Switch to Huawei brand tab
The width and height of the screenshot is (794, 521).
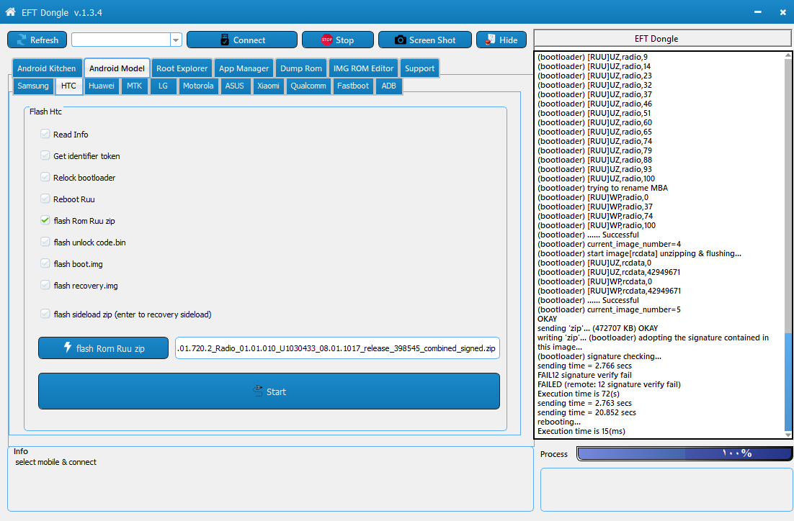[x=102, y=86]
